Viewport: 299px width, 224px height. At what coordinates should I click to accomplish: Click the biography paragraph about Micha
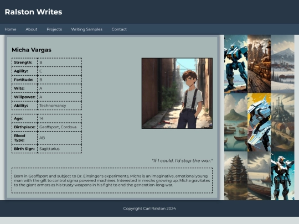click(112, 180)
